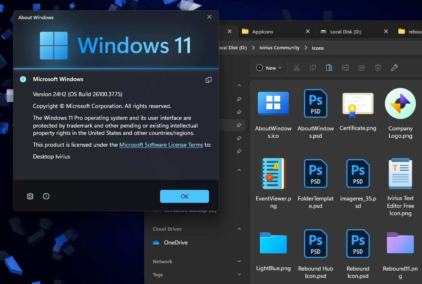Screen dimensions: 422x284
Task: Close the first tab left of AppIcons
Action: pyautogui.click(x=230, y=31)
